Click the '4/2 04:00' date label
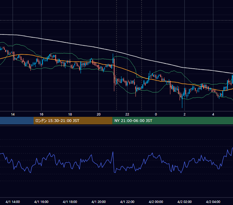Image resolution: width=233 pixels, height=205 pixels. [213, 202]
